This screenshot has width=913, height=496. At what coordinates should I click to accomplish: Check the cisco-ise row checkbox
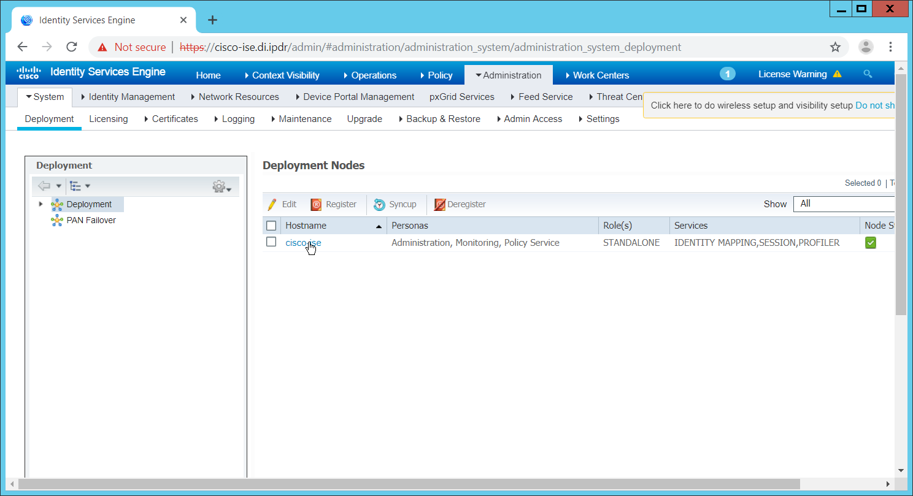point(271,242)
